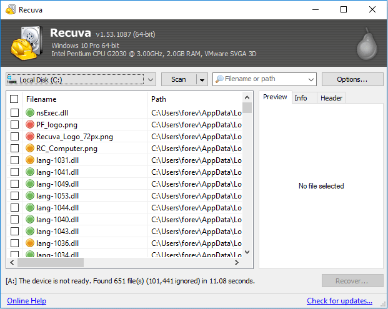Screen dimensions: 388x309
Task: Click the Recover button
Action: (x=352, y=281)
